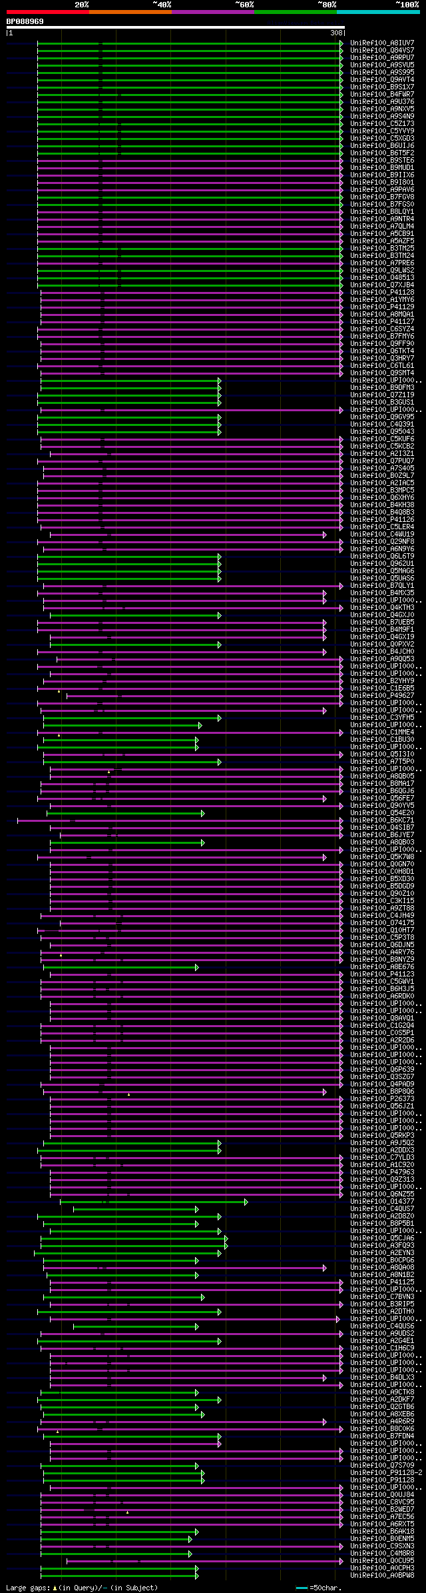Image resolution: width=426 pixels, height=1593 pixels.
Task: Select the UniRef100_B9DFM3 hit
Action: 382,387
